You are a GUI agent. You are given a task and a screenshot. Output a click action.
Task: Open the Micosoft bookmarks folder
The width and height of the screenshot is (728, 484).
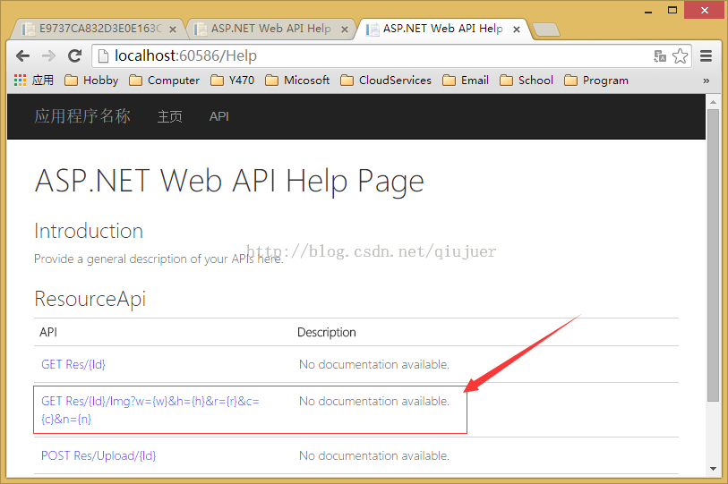pos(297,81)
